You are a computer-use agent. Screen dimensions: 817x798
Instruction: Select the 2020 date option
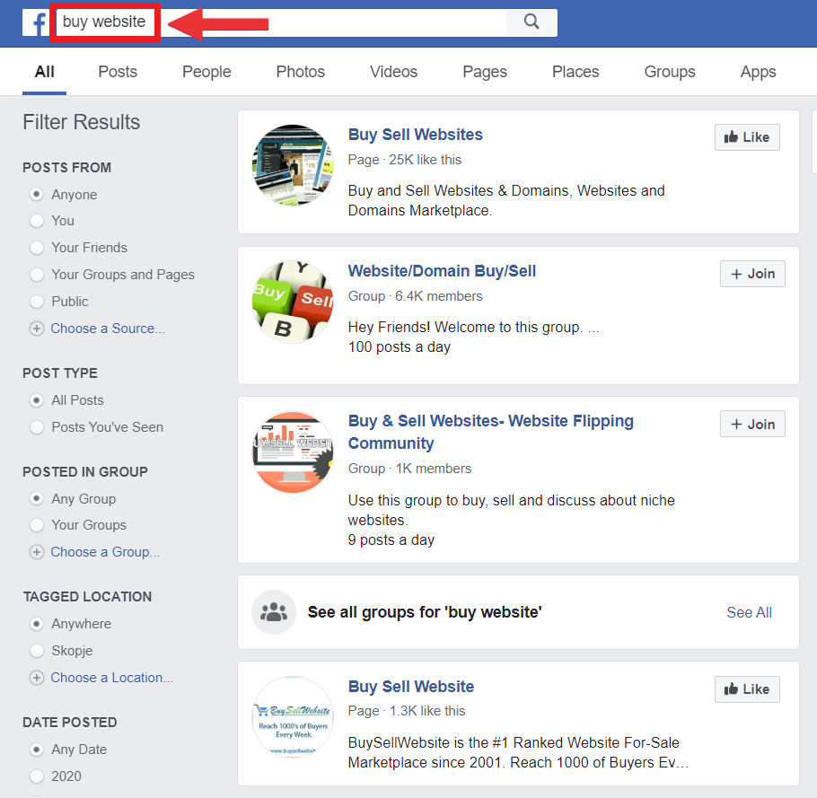click(37, 776)
